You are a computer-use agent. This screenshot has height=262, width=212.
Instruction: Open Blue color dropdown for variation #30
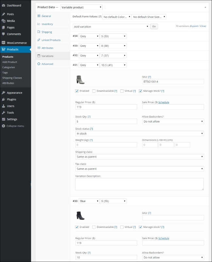(89, 201)
